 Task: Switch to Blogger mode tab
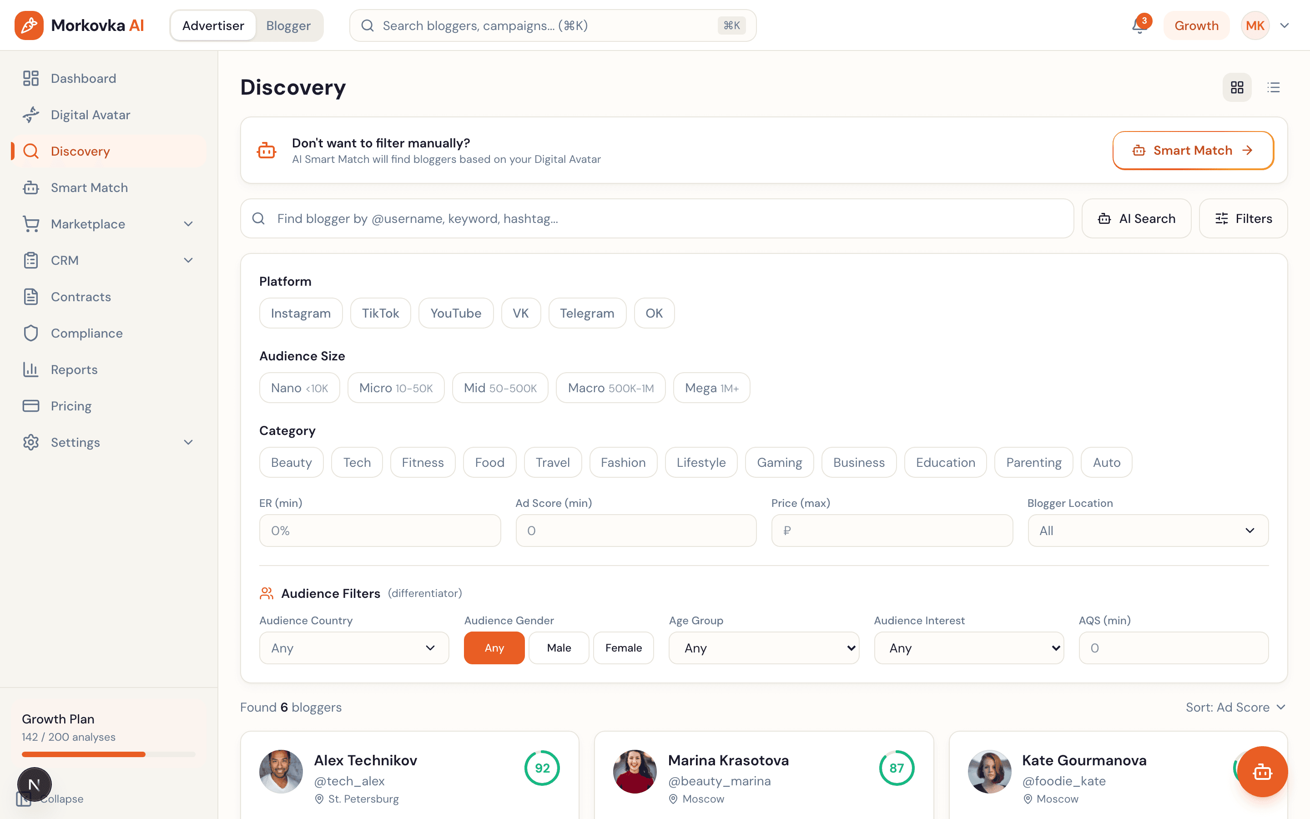tap(288, 25)
